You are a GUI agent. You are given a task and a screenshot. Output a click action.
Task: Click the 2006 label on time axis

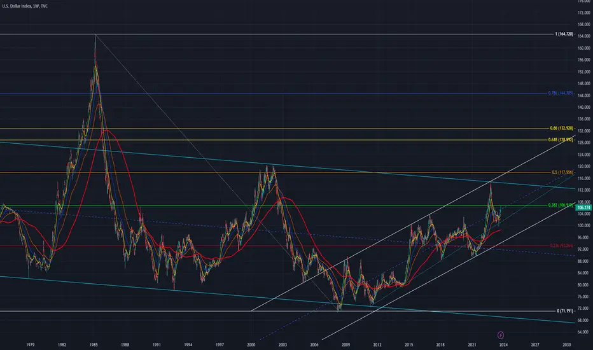314,345
